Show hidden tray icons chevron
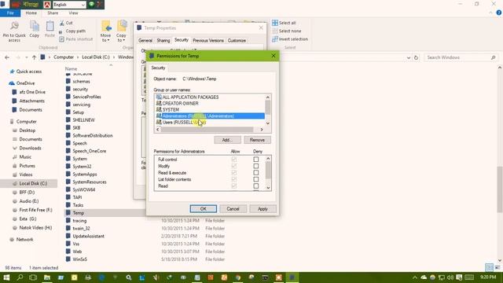503x283 pixels. [x=415, y=277]
